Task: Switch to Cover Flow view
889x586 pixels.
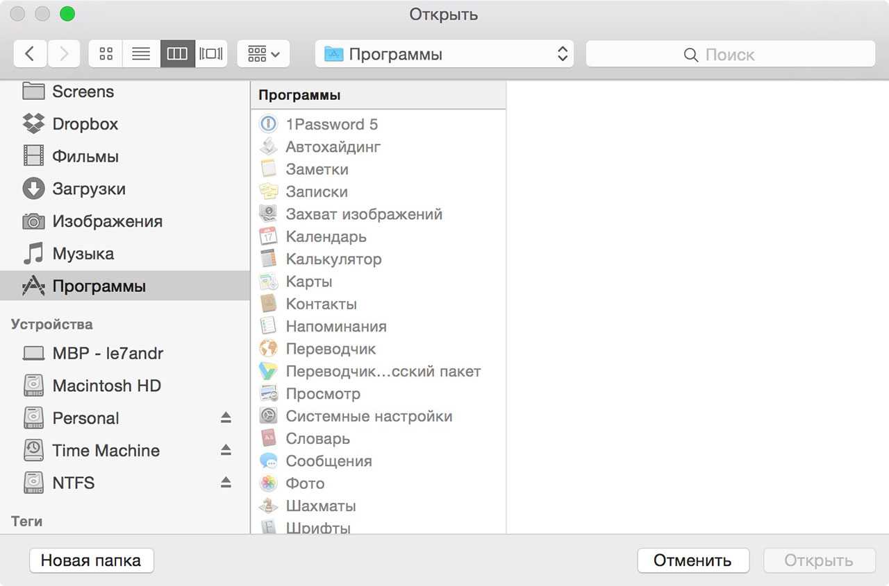Action: click(x=210, y=54)
